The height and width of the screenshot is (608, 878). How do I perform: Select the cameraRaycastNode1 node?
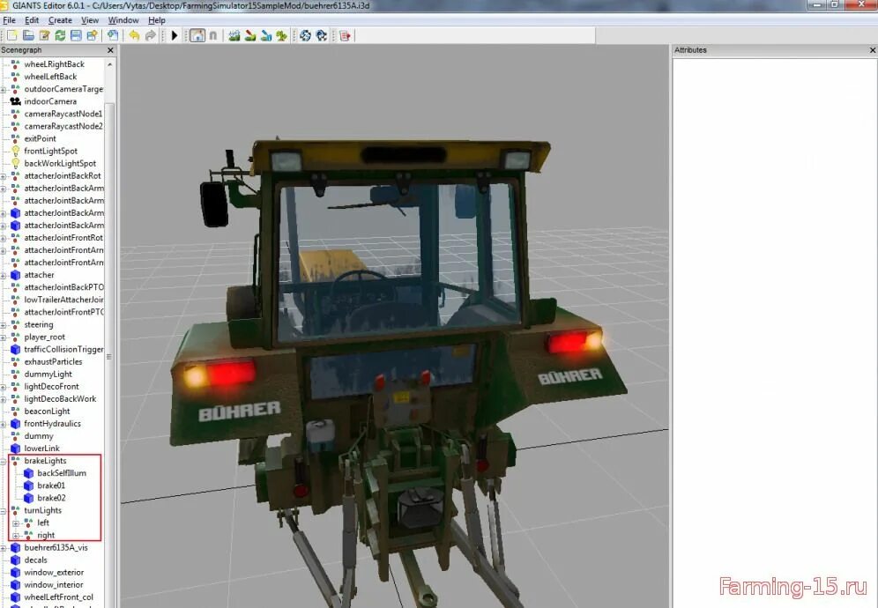(x=63, y=114)
